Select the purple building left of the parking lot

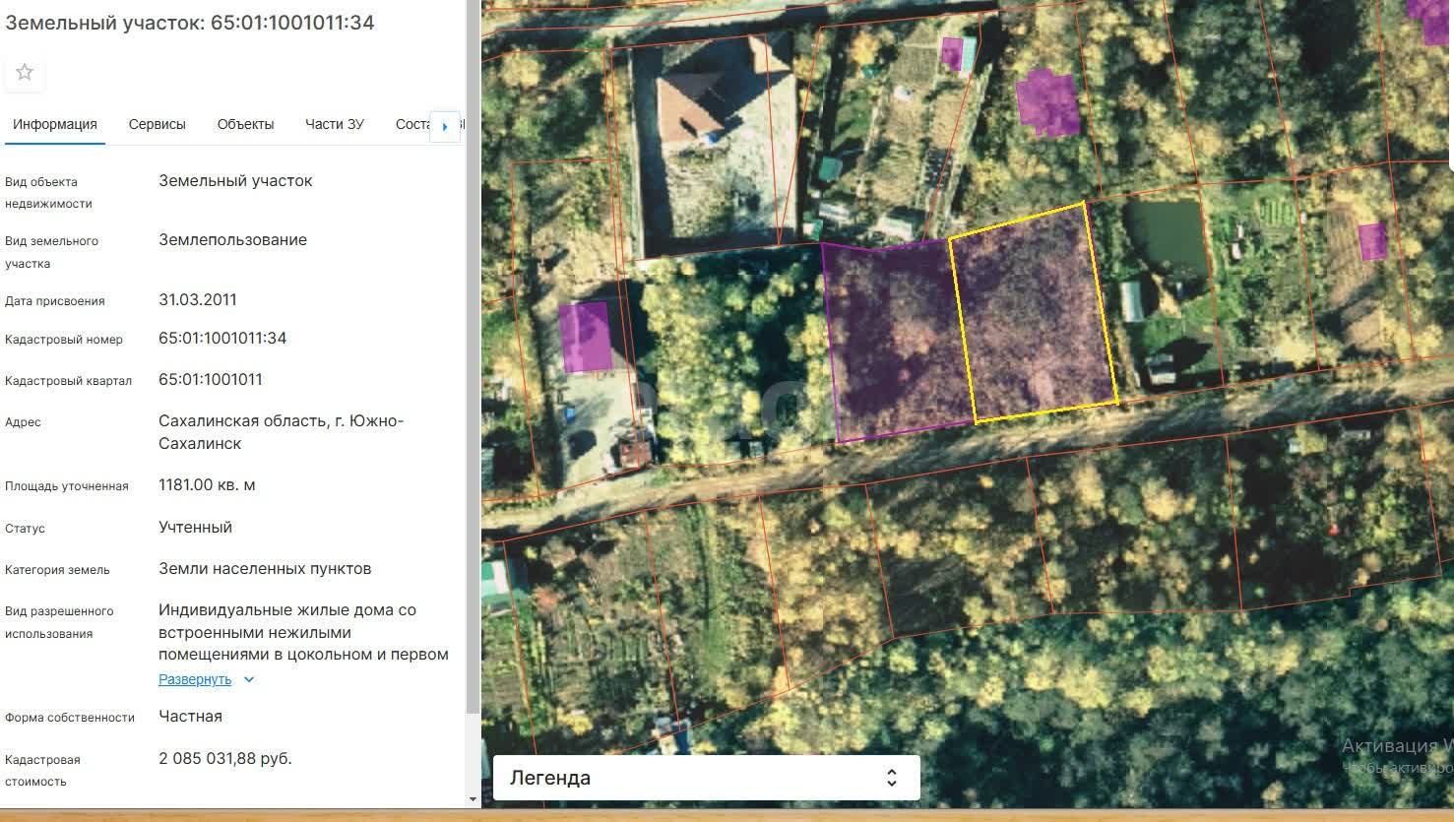tap(585, 337)
